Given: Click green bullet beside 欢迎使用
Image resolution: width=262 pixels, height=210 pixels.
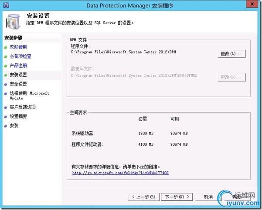Looking at the screenshot, I should click(x=5, y=47).
